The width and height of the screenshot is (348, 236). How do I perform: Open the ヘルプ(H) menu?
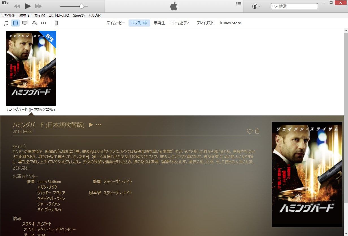click(95, 16)
